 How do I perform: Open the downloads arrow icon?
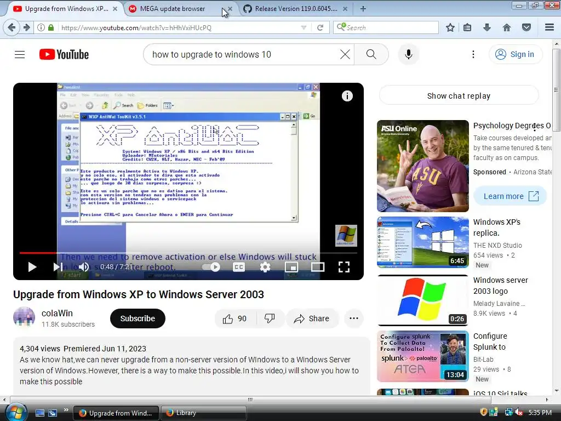point(487,27)
